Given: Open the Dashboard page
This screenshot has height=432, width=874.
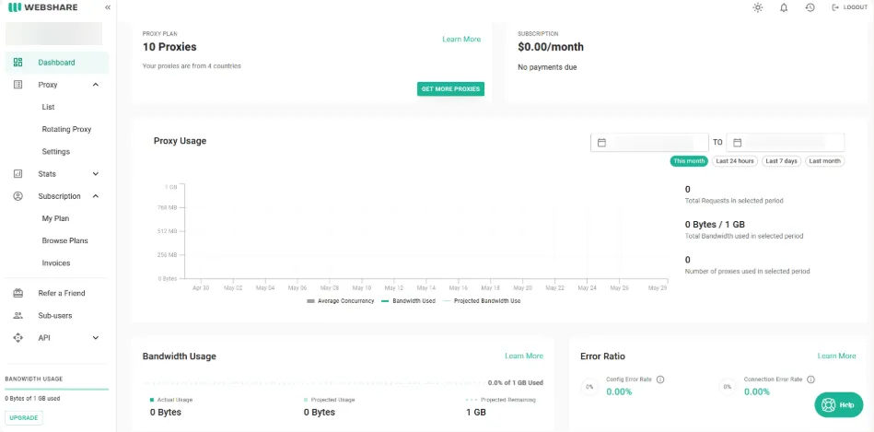Looking at the screenshot, I should point(57,63).
